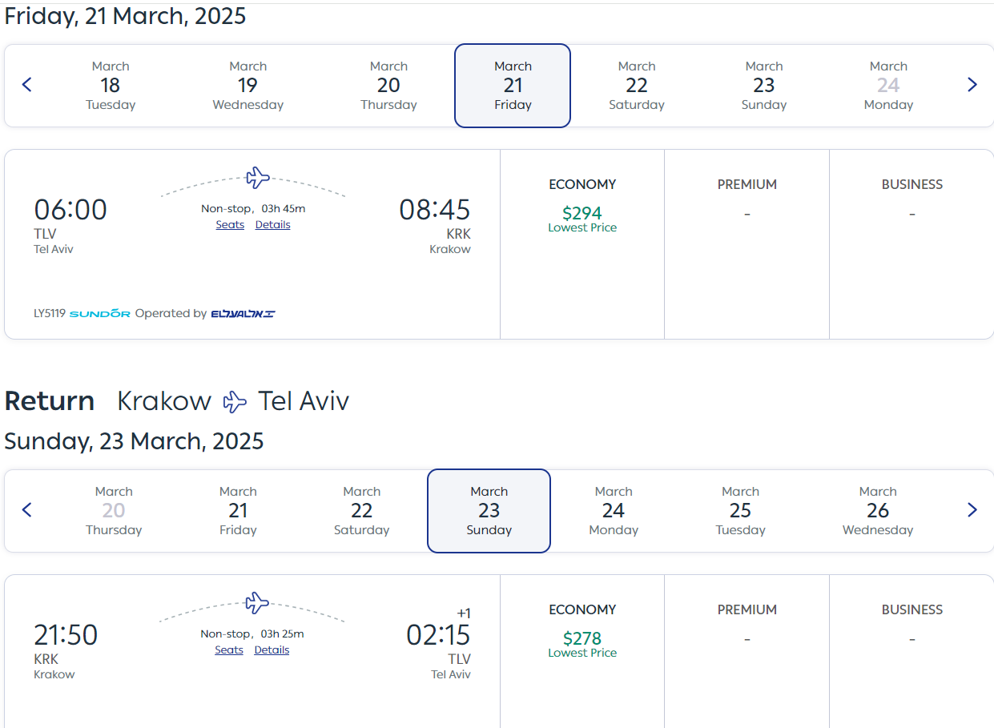Show earlier return dates arrow
Screen dimensions: 994x728
[x=26, y=510]
